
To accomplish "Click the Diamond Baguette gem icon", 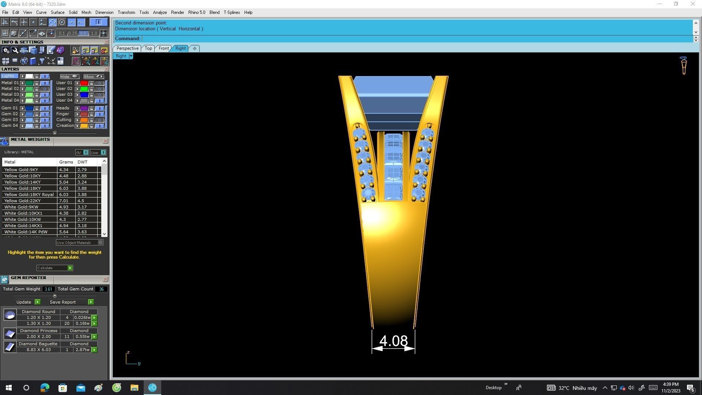I will (x=10, y=347).
